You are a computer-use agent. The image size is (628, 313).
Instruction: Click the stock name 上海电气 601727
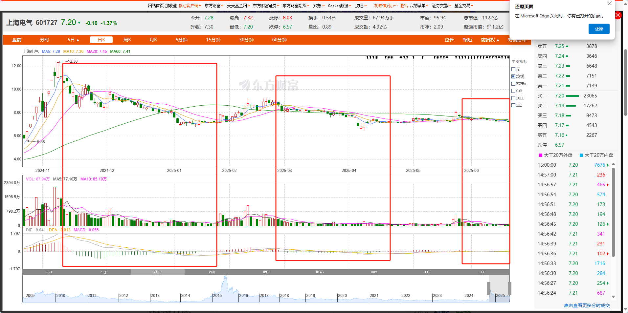[32, 23]
